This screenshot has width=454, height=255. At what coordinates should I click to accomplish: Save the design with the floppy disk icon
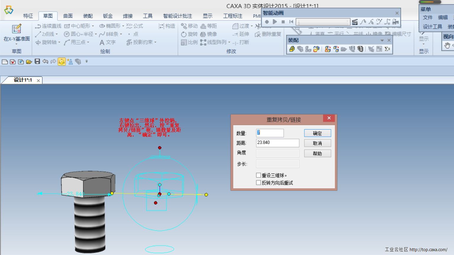coord(37,61)
